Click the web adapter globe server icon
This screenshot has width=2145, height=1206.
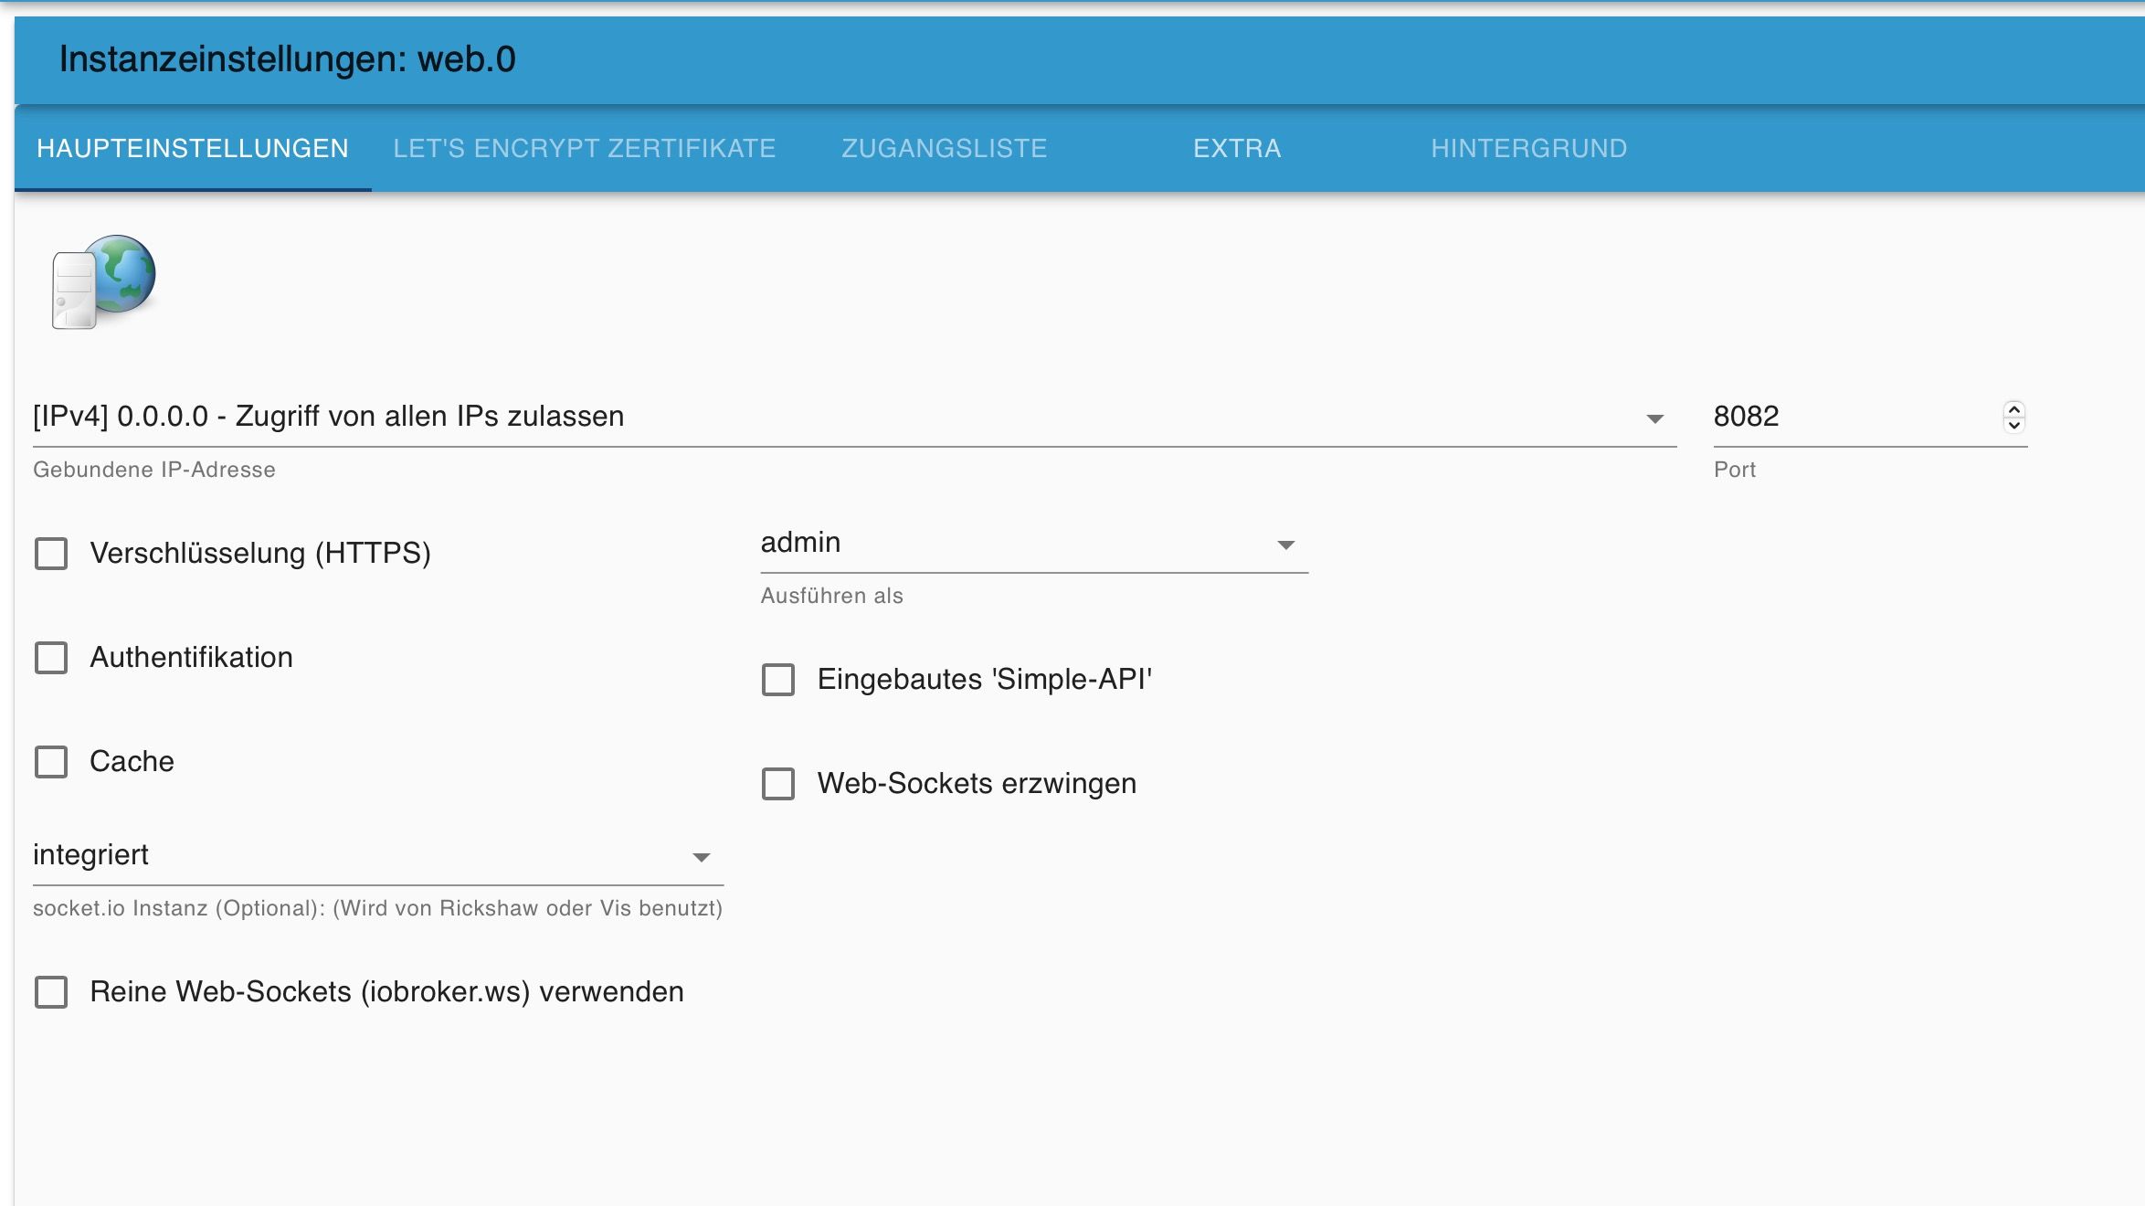104,280
